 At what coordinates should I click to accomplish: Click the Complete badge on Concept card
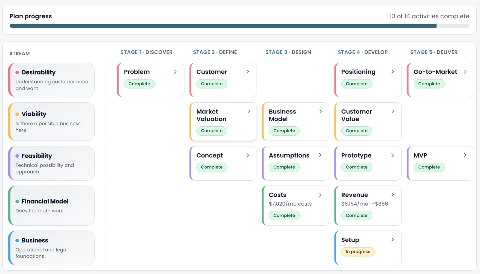tap(212, 167)
